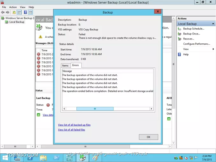Click the muted speaker icon in system tray

[186, 158]
